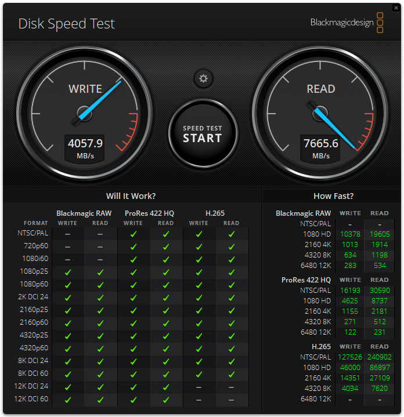This screenshot has height=417, width=404.
Task: Click H.265 NTSC/PAL write value 127526
Action: click(350, 357)
